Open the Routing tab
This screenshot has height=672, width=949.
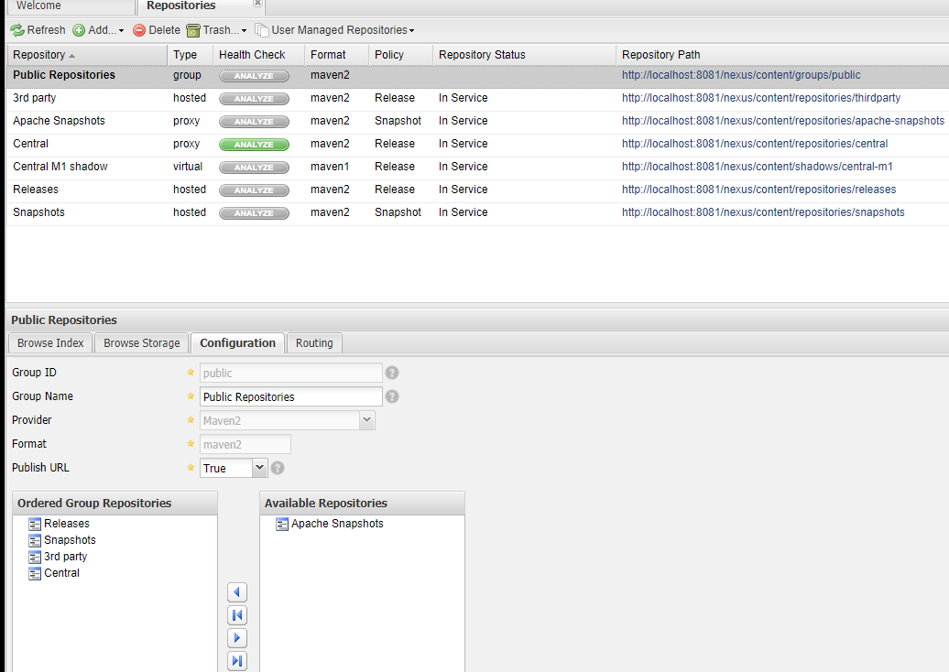[x=314, y=343]
